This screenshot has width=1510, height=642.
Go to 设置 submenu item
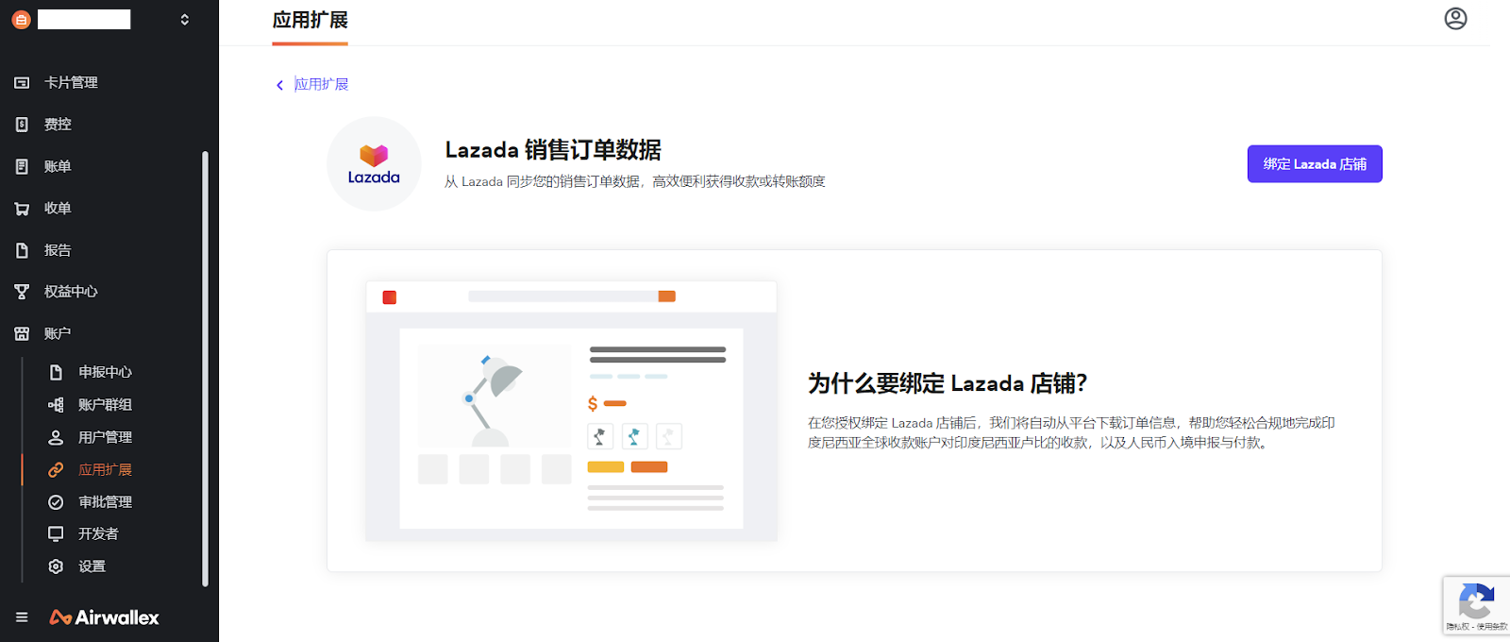pyautogui.click(x=92, y=566)
